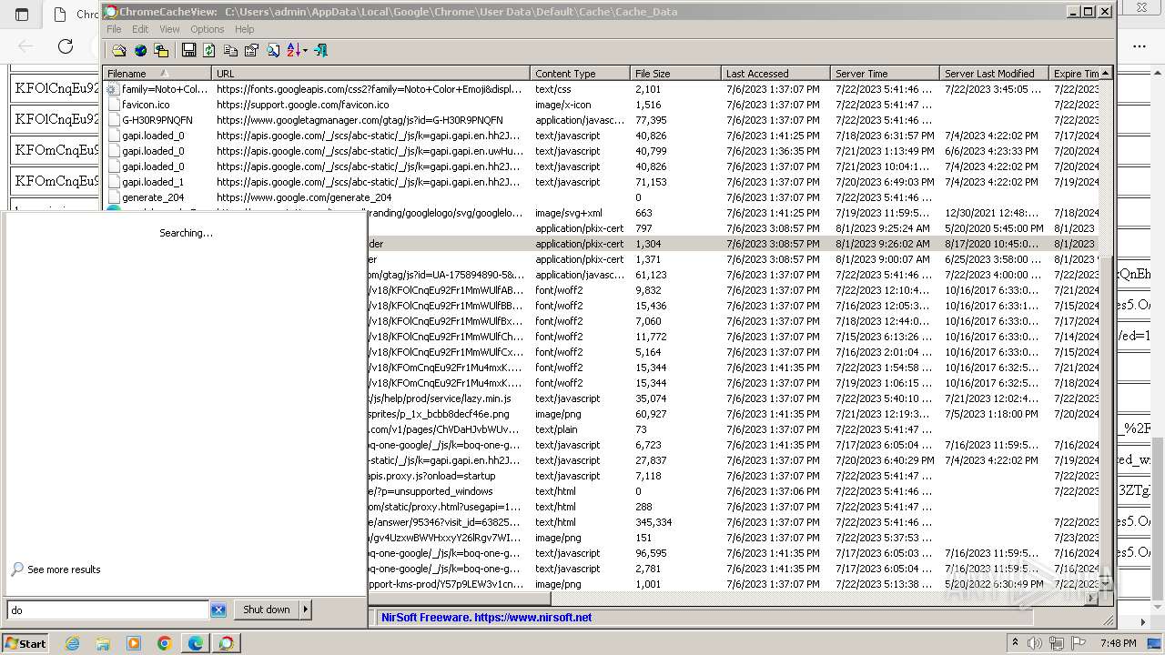The width and height of the screenshot is (1165, 655).
Task: Show hidden tray icons arrow
Action: (1016, 643)
